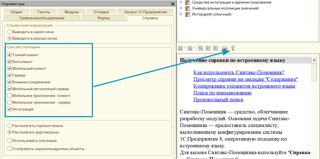320x159 pixels.
Task: Toggle the Сервер checkbox
Action: 9,75
